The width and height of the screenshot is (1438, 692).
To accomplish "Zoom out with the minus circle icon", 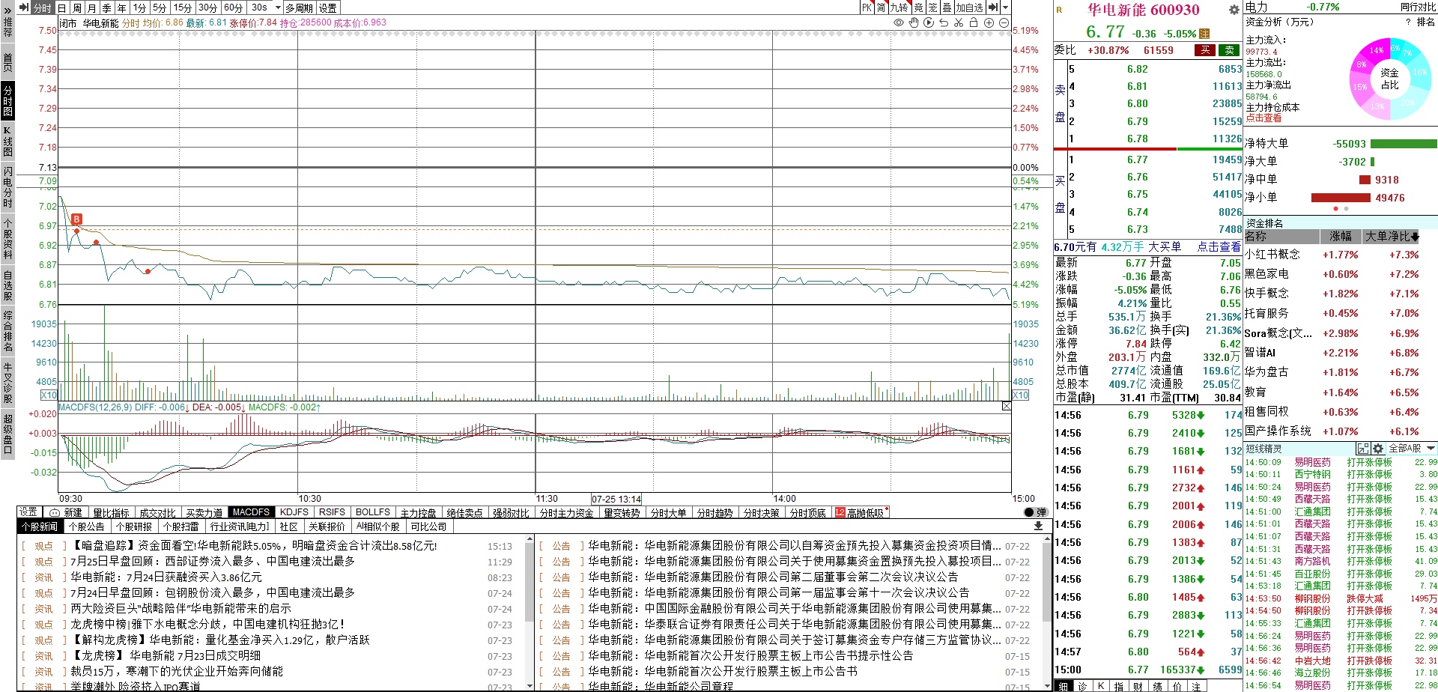I will click(1004, 23).
